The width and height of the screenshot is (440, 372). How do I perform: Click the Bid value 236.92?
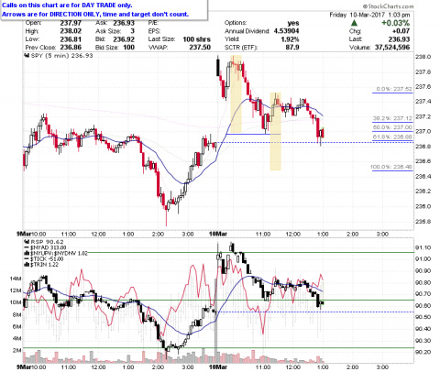coord(124,39)
